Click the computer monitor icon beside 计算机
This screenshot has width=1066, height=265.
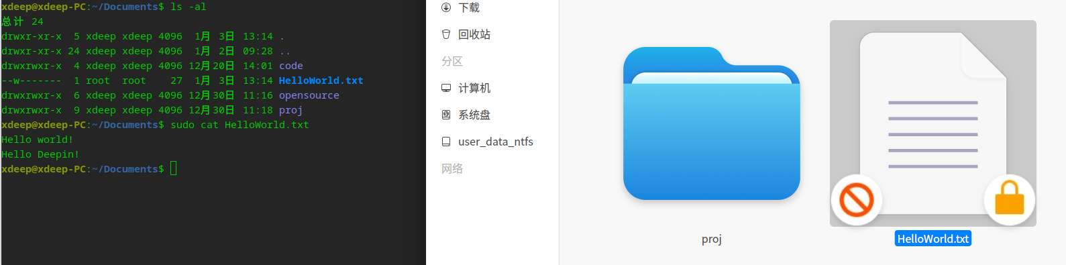pyautogui.click(x=446, y=88)
